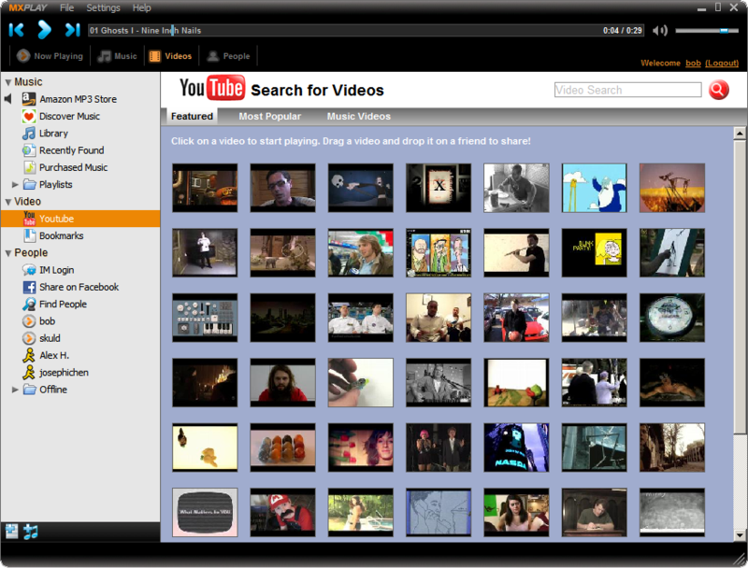Expand the Offline folder
Screen dimensions: 748x568
(15, 390)
